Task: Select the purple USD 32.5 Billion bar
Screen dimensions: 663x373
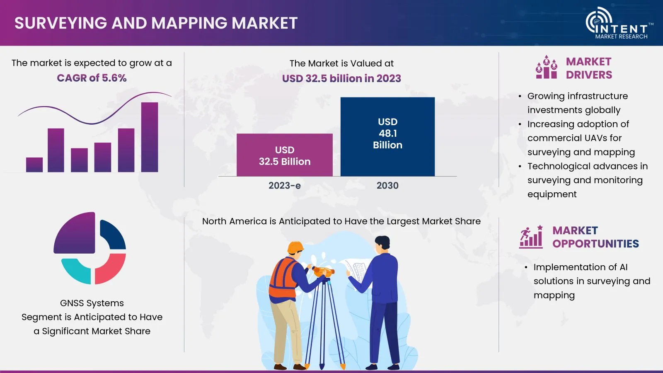Action: tap(284, 155)
